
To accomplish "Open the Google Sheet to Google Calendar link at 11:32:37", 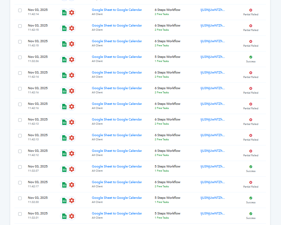I will pos(117,167).
